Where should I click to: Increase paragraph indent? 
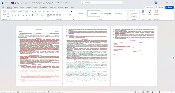click(65, 12)
